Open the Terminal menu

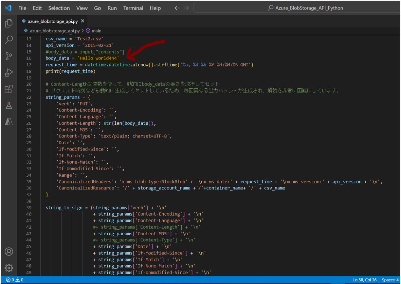[133, 8]
